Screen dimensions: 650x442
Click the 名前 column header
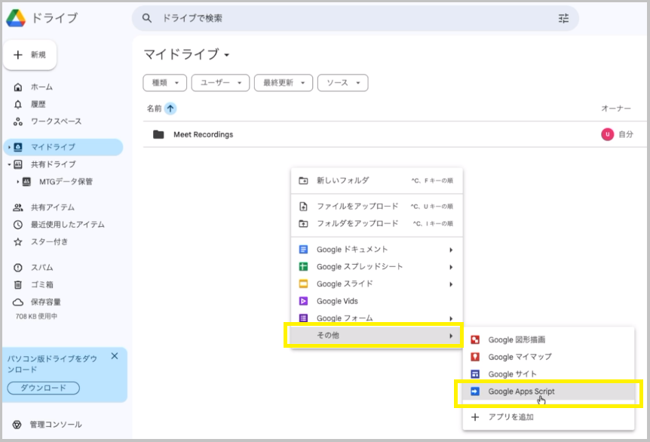[154, 109]
